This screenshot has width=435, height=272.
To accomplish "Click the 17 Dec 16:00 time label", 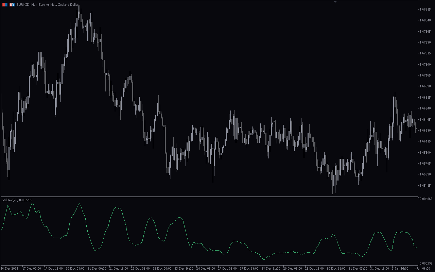I will tap(53, 269).
